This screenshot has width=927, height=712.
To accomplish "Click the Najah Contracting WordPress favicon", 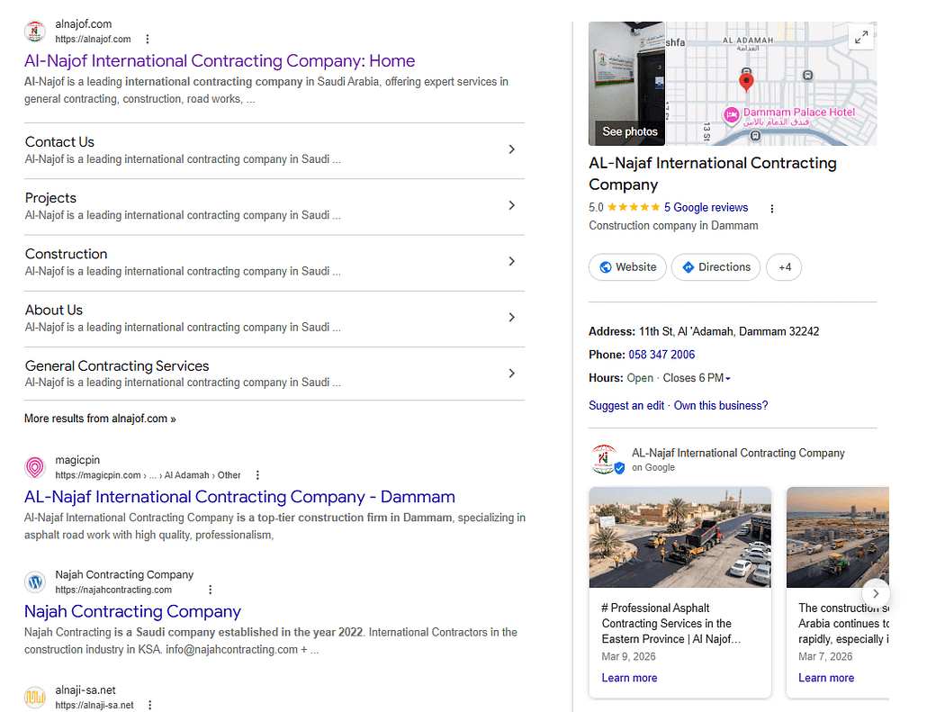I will click(x=35, y=581).
